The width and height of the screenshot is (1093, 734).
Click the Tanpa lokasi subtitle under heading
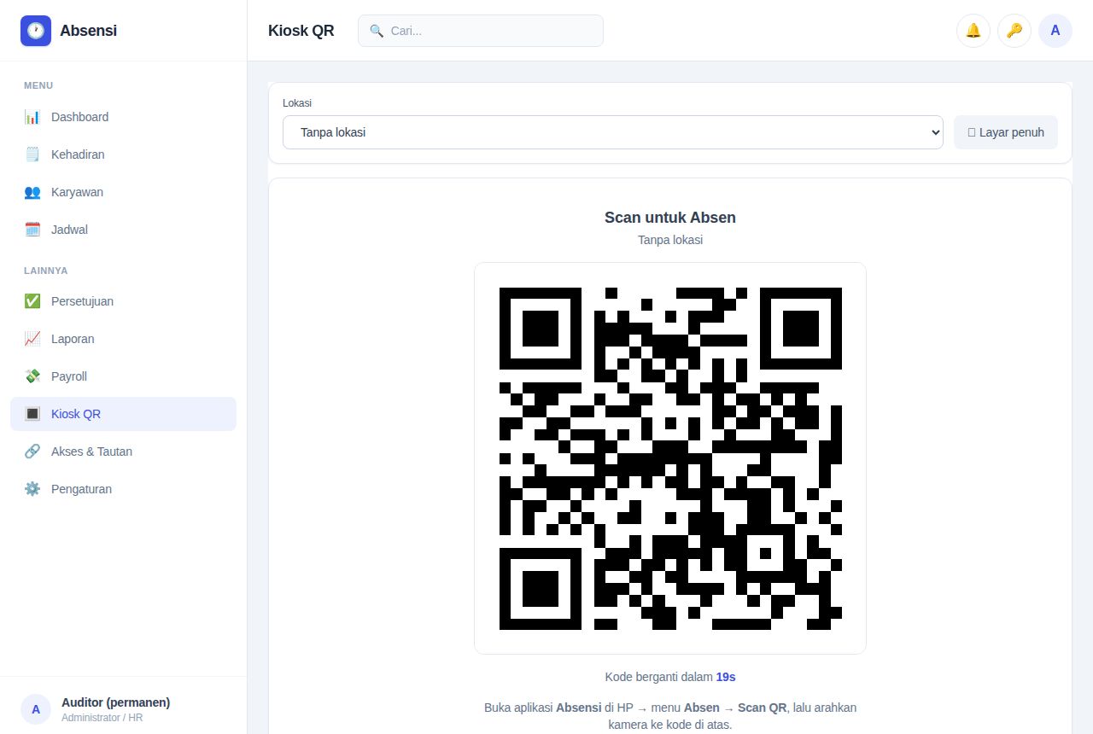point(670,240)
